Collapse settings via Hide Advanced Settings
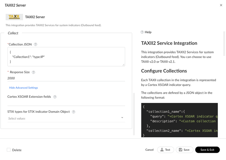 pos(23,88)
